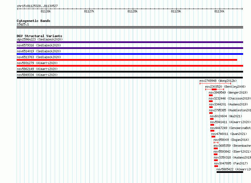Viewport: 251px width, 183px height.
Task: Click the 81129k ruler tick label
Action: tap(176, 11)
